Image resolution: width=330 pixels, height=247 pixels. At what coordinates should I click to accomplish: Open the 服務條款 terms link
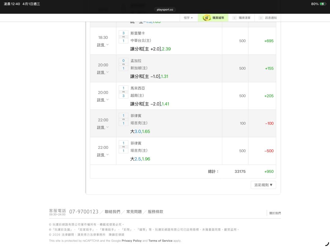point(155,212)
